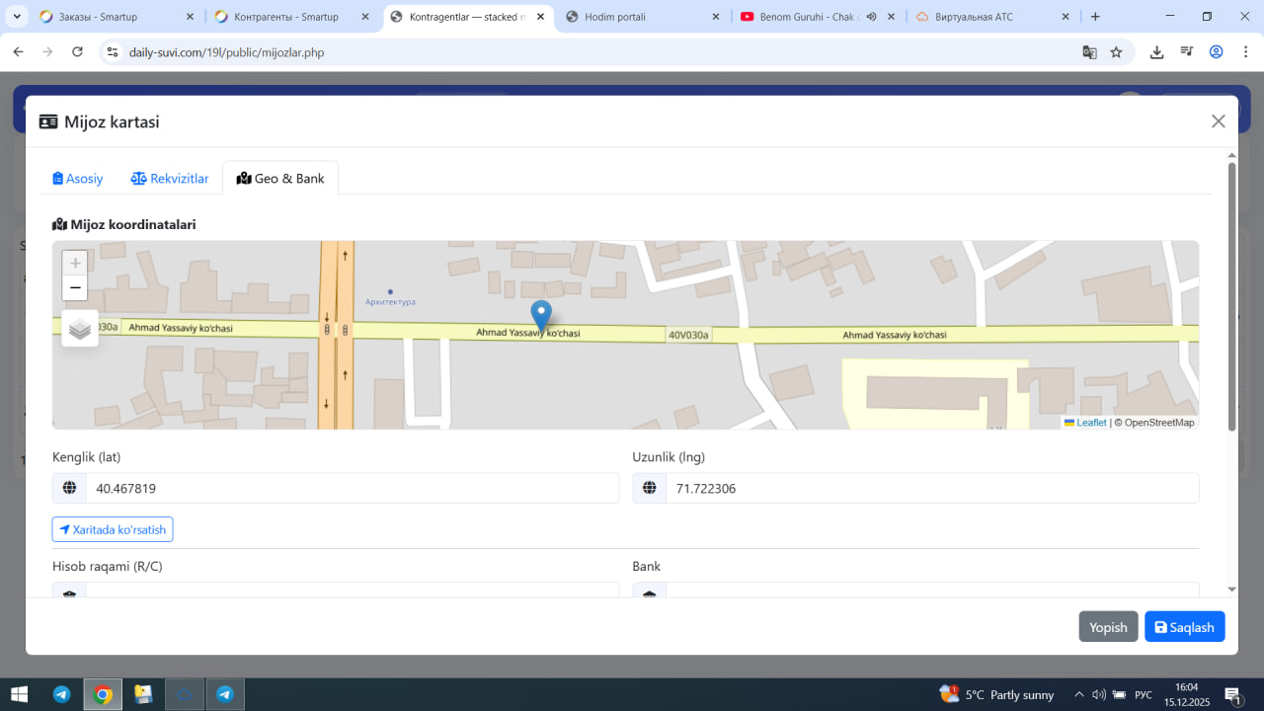Click the Chrome icon in the taskbar
This screenshot has width=1264, height=711.
(x=103, y=694)
